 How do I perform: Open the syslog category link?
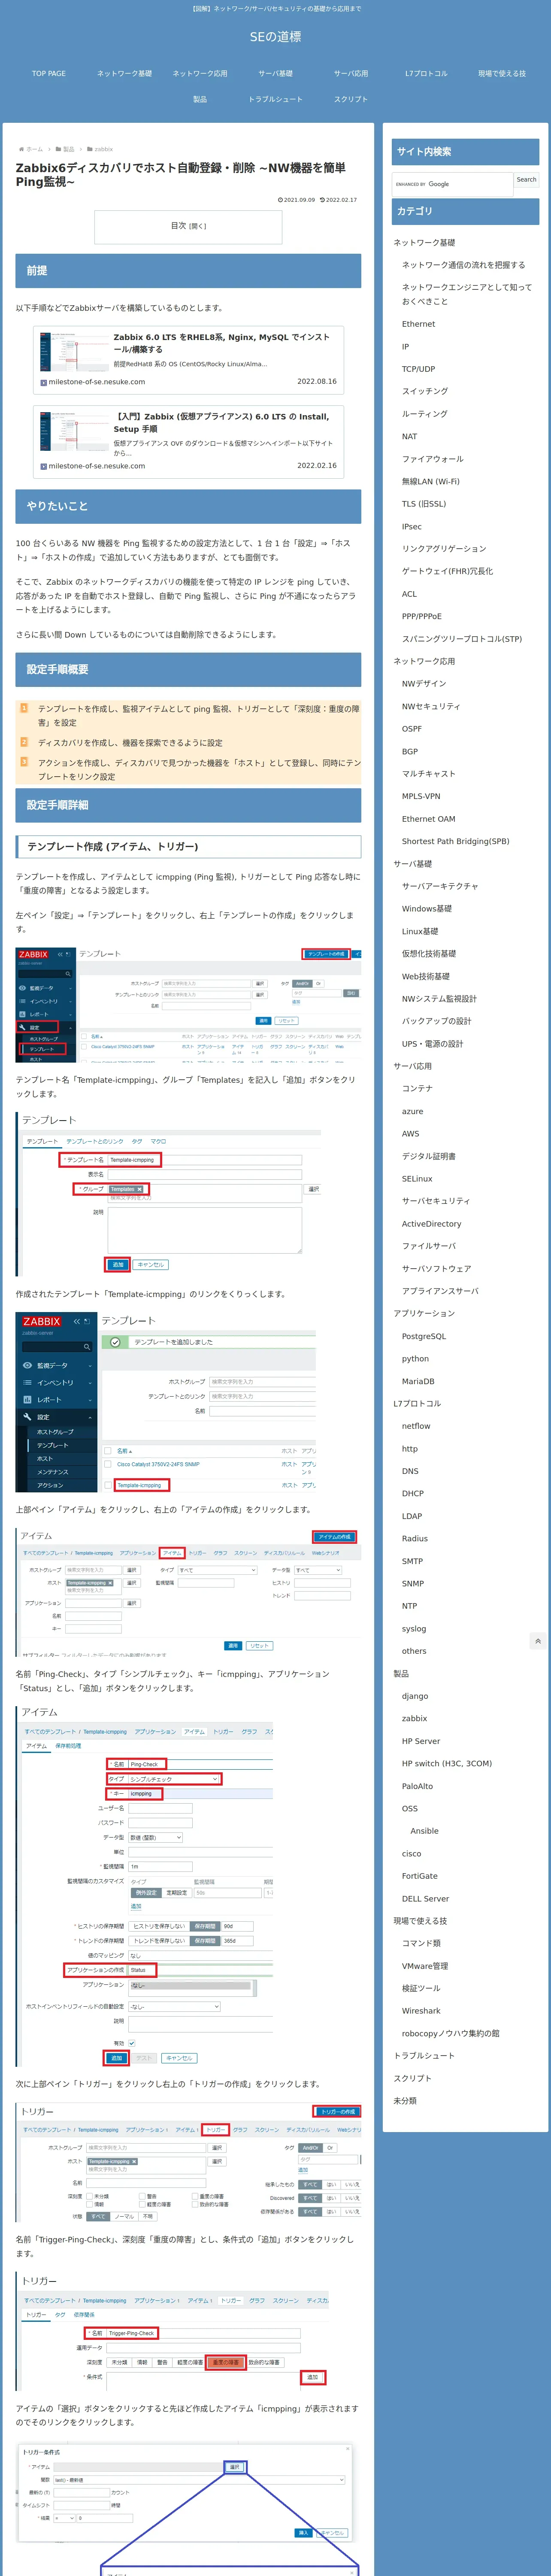tap(414, 1628)
